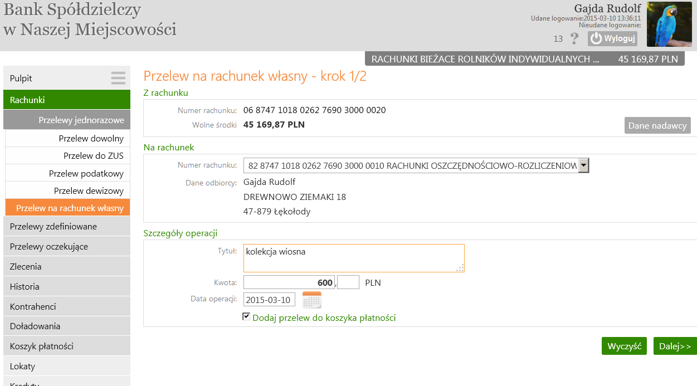Click the hamburger menu icon beside Pulpit

tap(118, 78)
